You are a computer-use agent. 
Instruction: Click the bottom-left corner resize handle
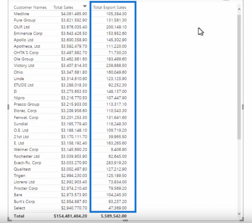[x=9, y=219]
